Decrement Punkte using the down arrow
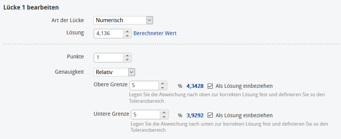 pyautogui.click(x=127, y=60)
